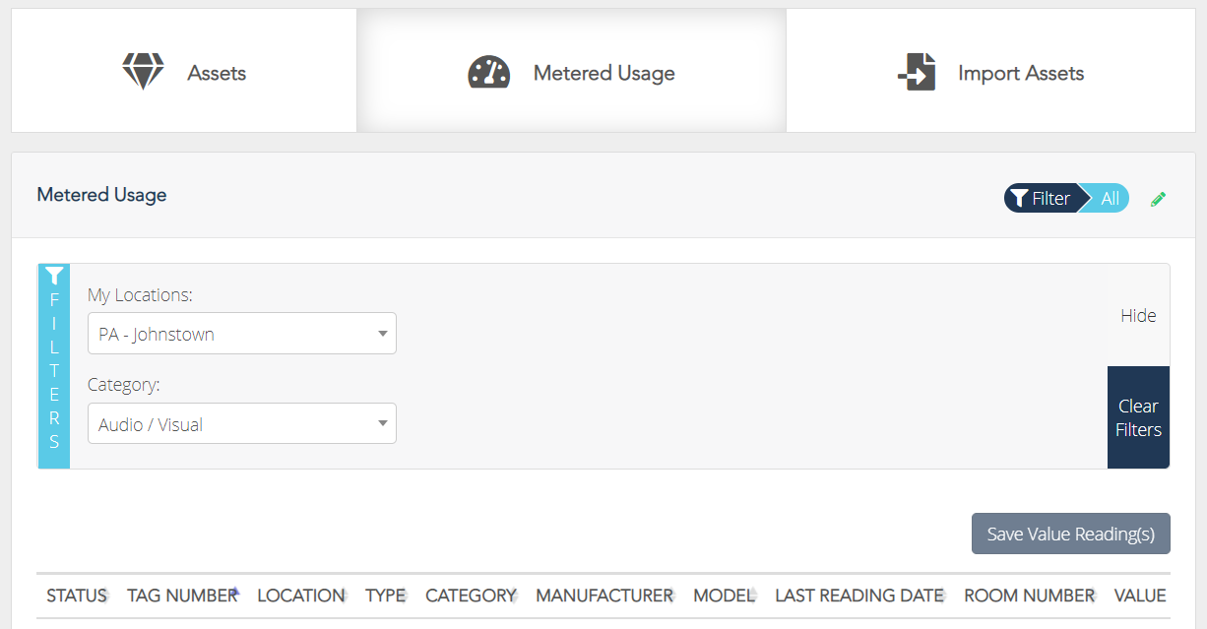Click the Clear Filters button
The width and height of the screenshot is (1207, 629).
tap(1138, 417)
